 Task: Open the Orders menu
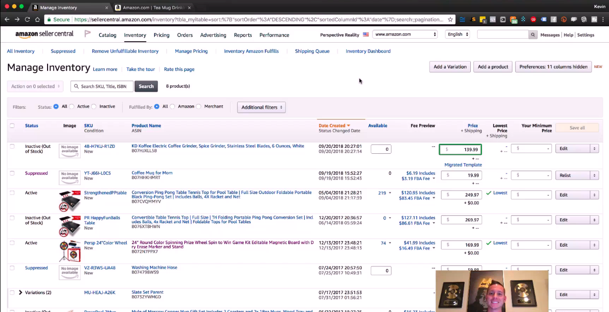pyautogui.click(x=185, y=35)
